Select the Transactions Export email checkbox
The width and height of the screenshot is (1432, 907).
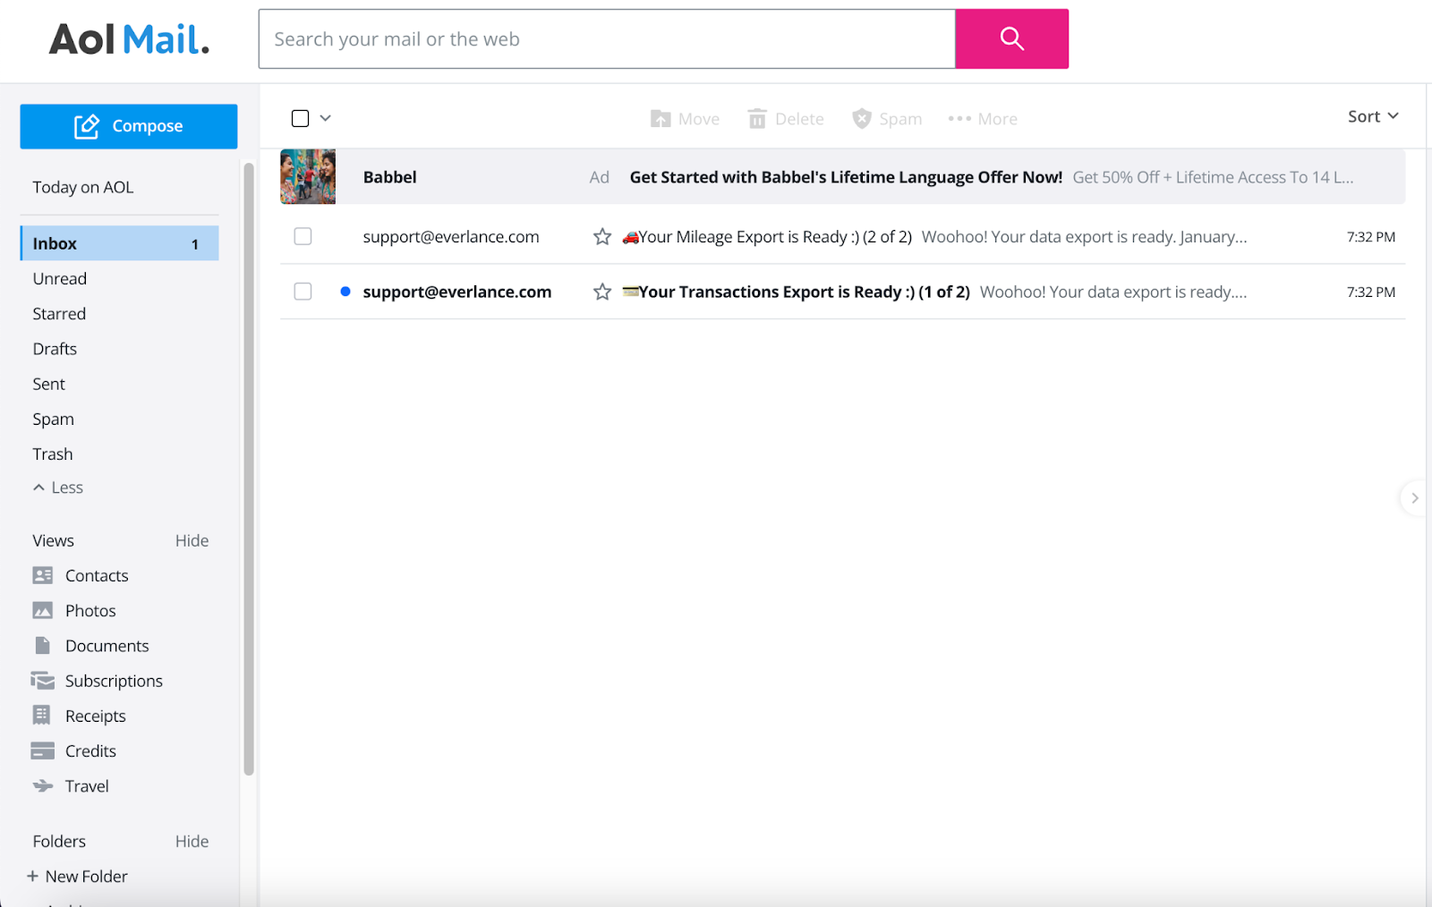coord(303,292)
